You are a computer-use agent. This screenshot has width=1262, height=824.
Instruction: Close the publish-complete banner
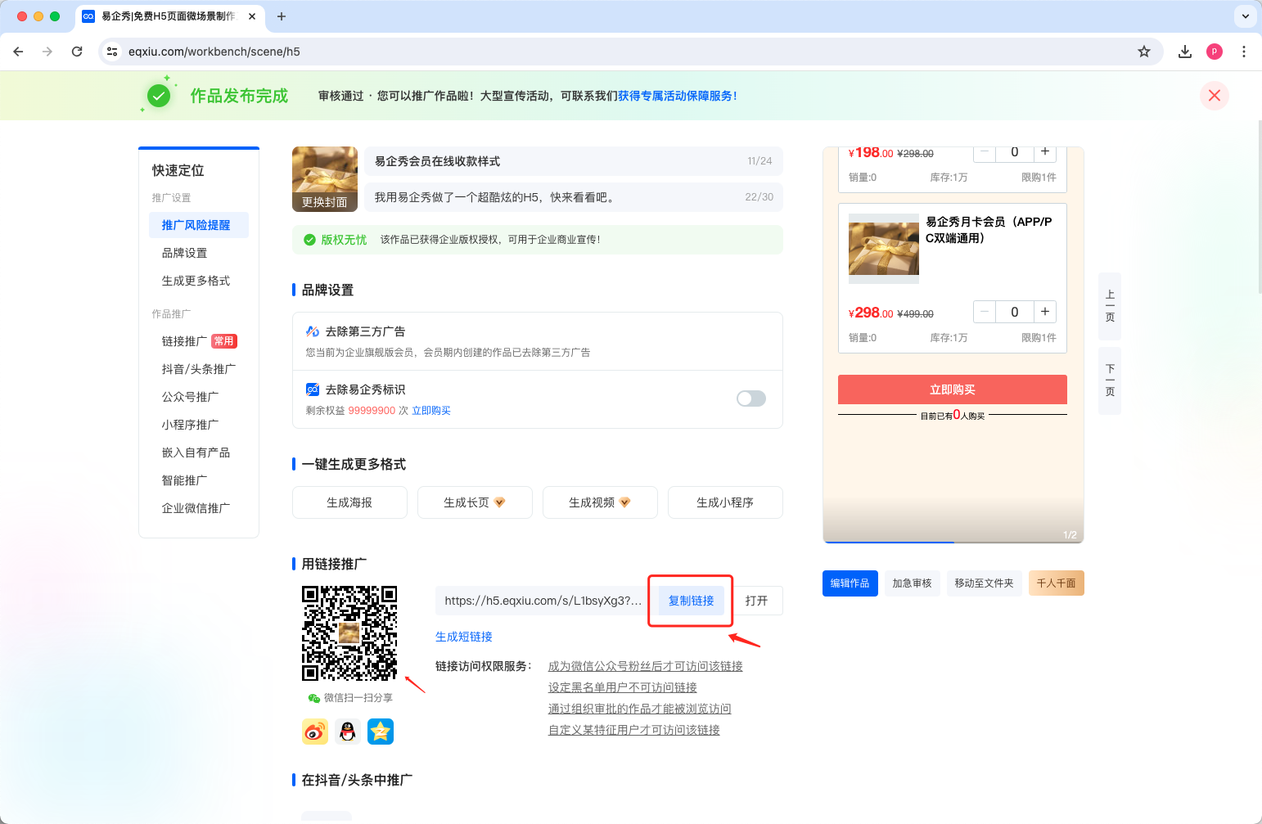(x=1214, y=96)
